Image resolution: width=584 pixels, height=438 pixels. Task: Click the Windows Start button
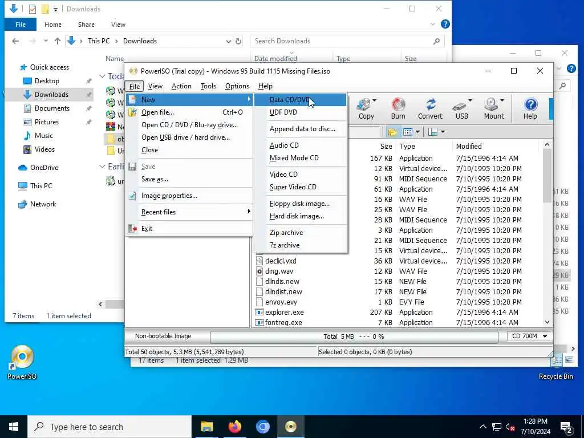click(14, 427)
